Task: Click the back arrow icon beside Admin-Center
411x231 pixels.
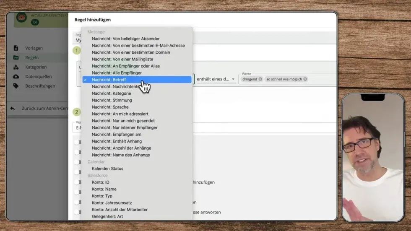Action: 13,108
